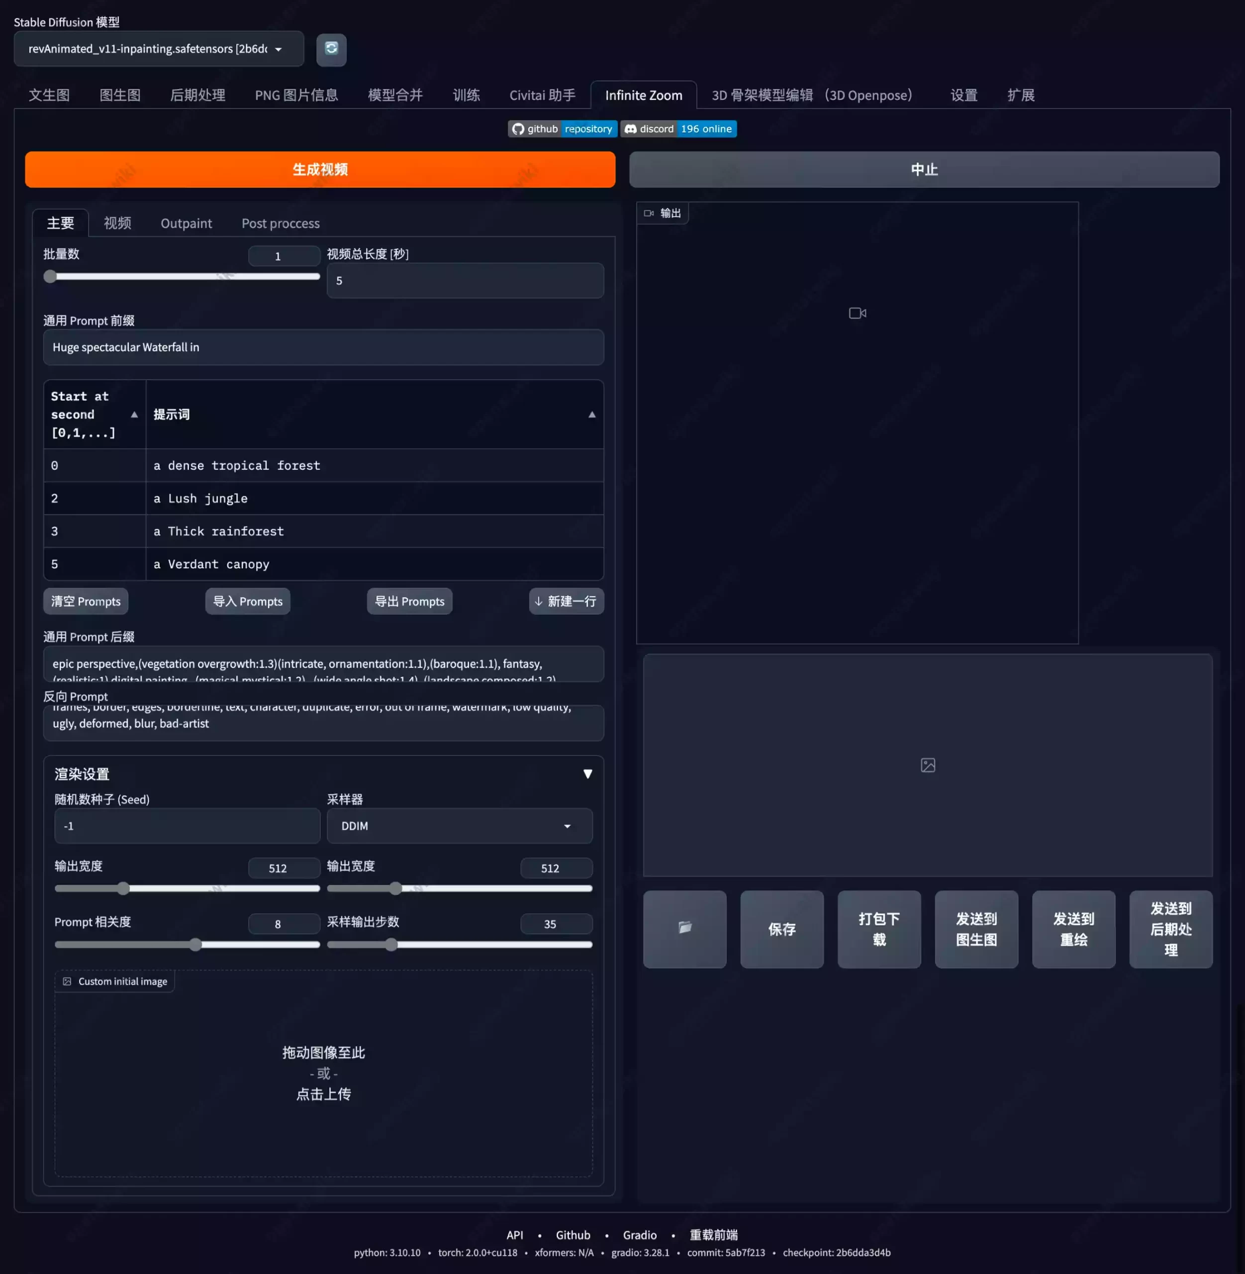Click the Prompt 相关度 slider handle

[x=195, y=944]
